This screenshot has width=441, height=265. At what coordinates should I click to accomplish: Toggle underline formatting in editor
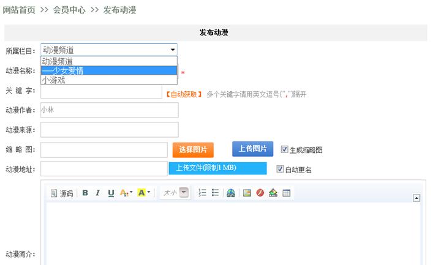tap(111, 193)
